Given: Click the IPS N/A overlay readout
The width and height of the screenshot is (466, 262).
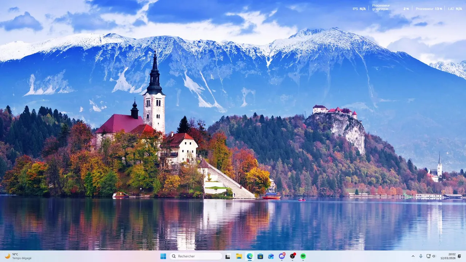Looking at the screenshot, I should pos(359,9).
